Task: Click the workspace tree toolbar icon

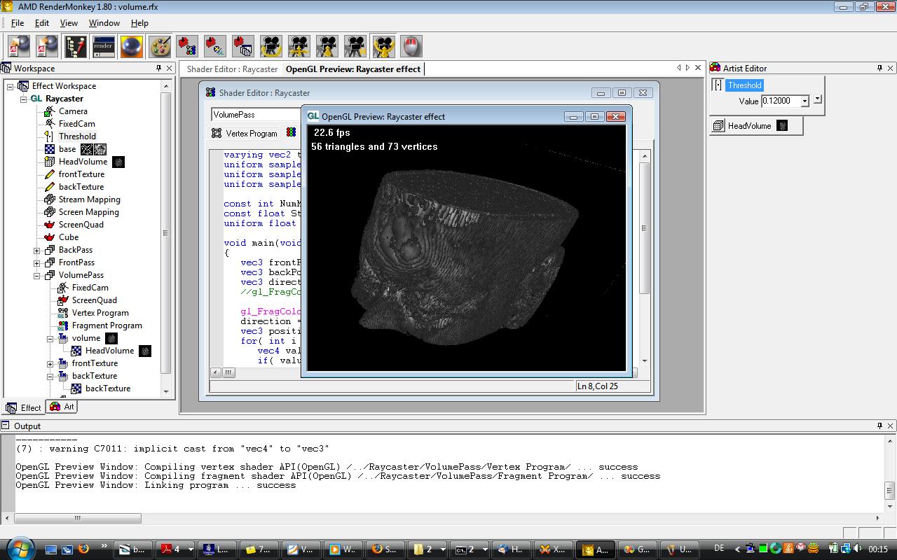Action: 75,47
